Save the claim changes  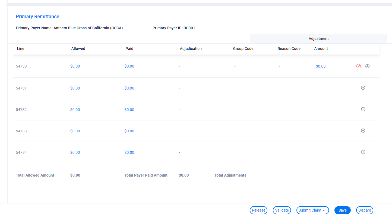click(x=342, y=210)
